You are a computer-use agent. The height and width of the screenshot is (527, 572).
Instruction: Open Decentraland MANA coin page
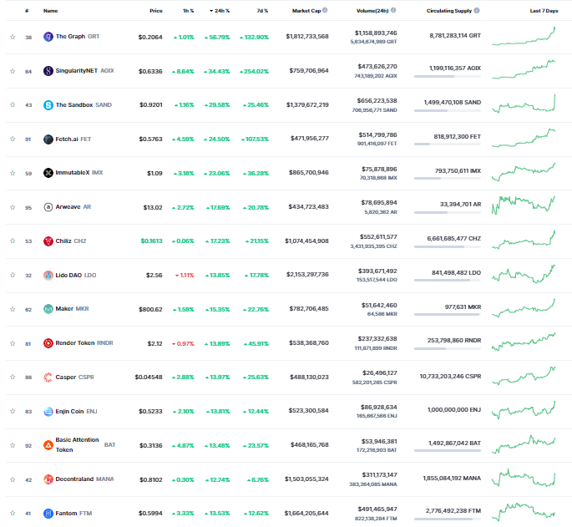click(x=84, y=479)
